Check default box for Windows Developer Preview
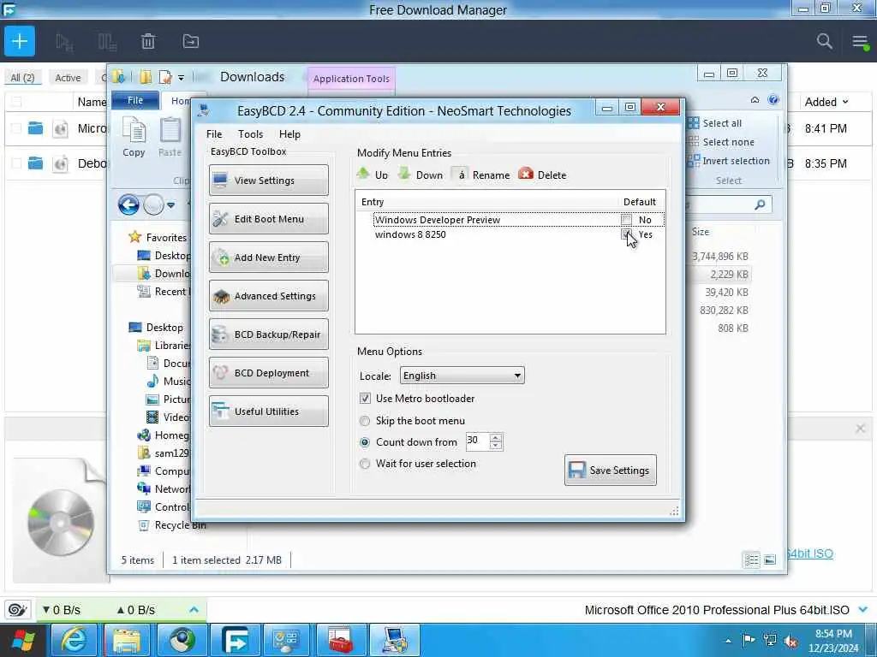This screenshot has height=657, width=877. point(626,220)
